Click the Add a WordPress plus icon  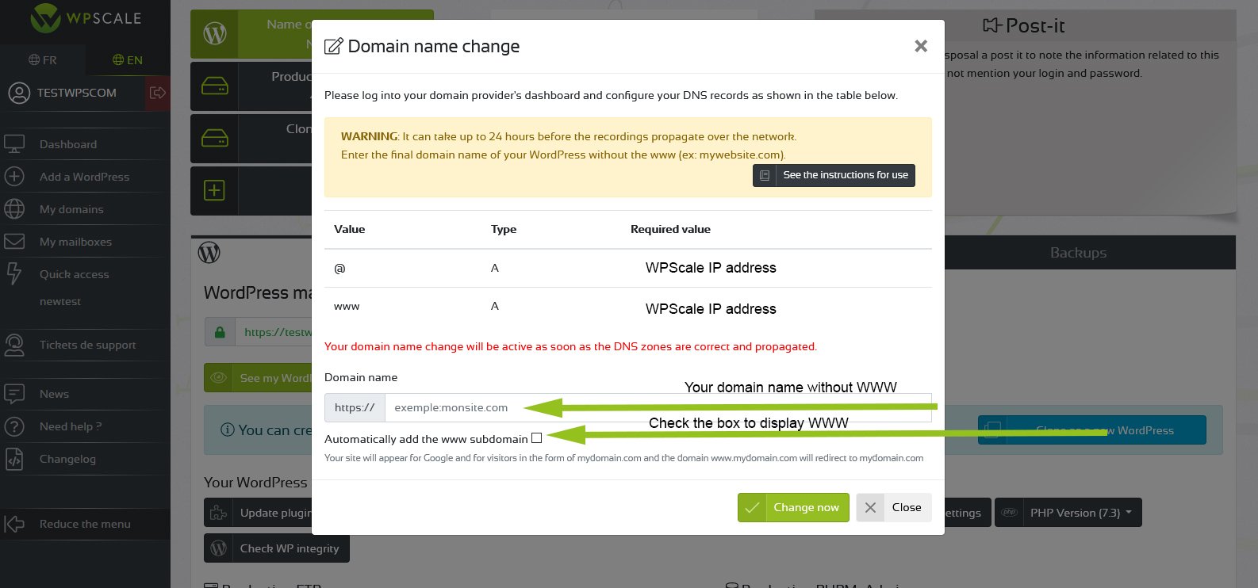[x=14, y=177]
